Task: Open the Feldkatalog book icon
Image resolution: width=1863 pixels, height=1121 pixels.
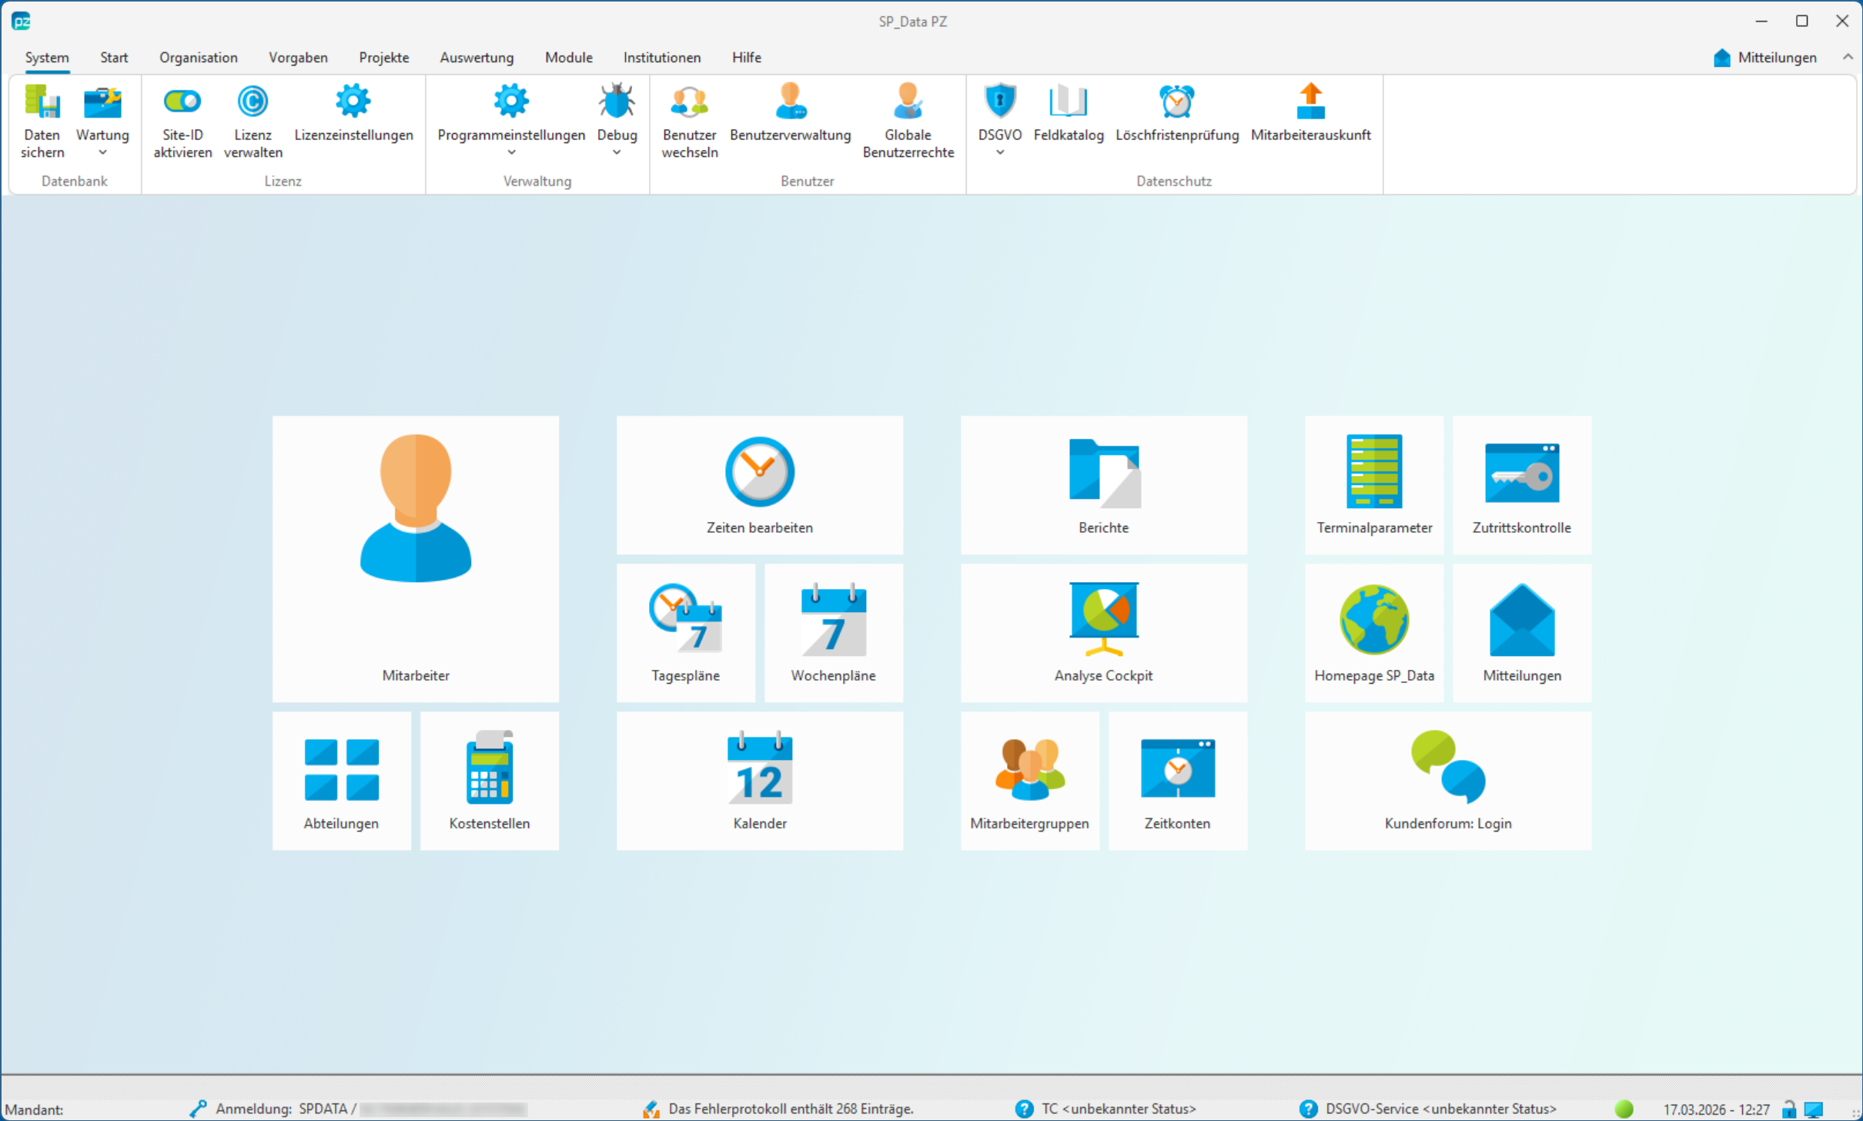Action: 1068,102
